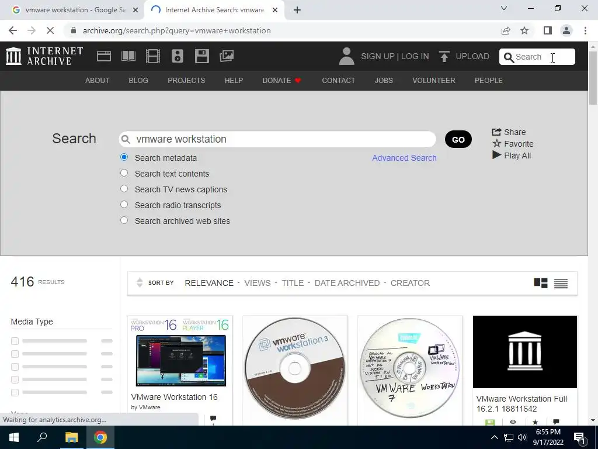Sort results by TITLE
Image resolution: width=598 pixels, height=449 pixels.
click(x=293, y=283)
